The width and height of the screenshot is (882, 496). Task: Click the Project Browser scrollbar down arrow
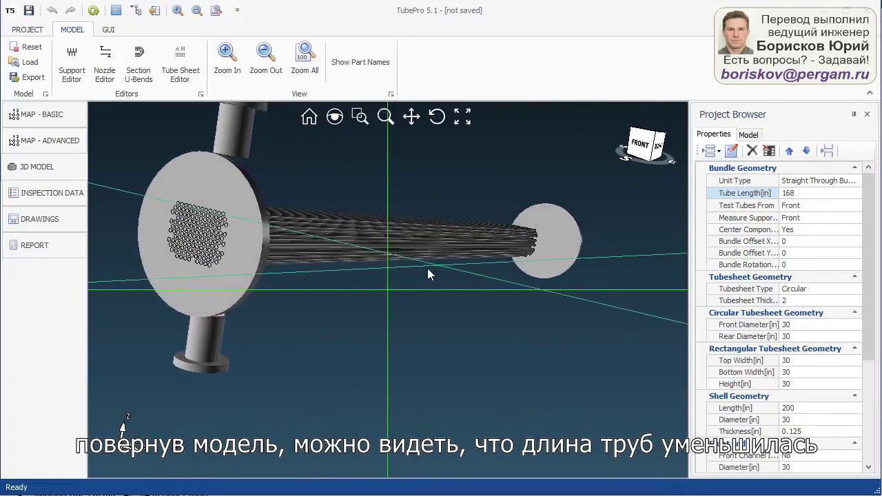click(x=868, y=467)
